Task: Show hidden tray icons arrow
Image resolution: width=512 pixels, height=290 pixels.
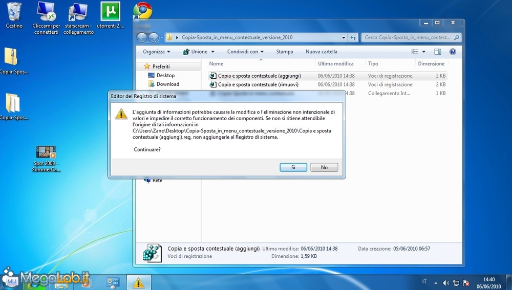Action: pyautogui.click(x=436, y=283)
